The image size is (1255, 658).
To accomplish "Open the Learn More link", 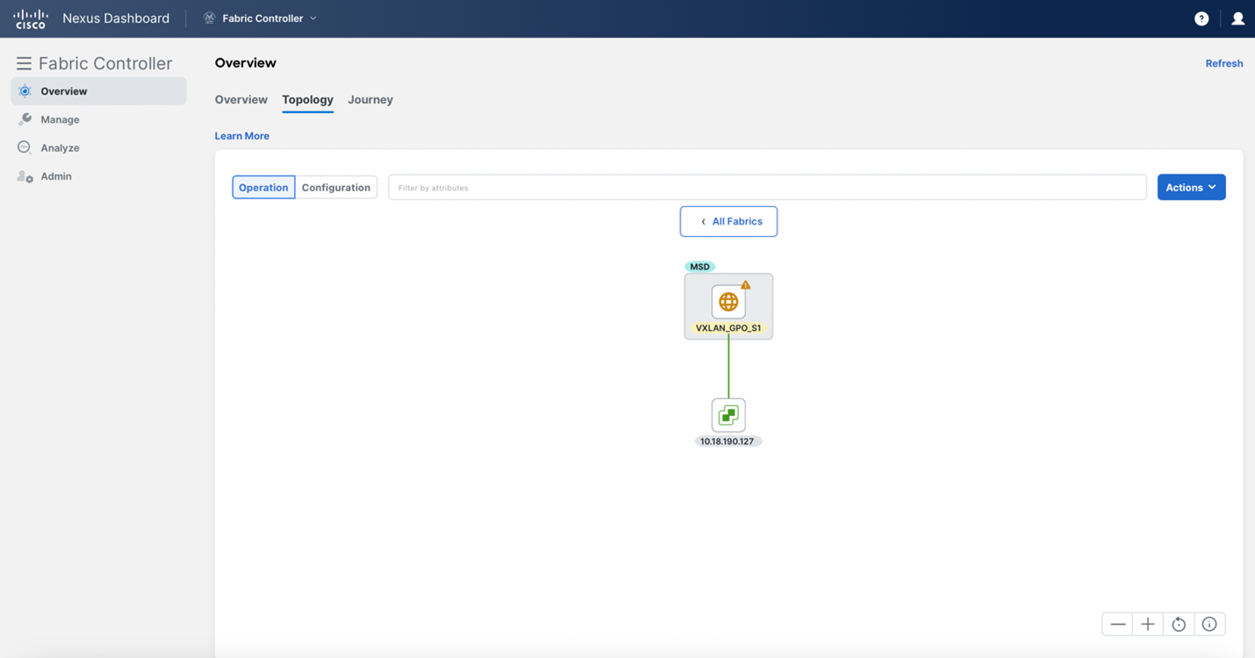I will (242, 136).
